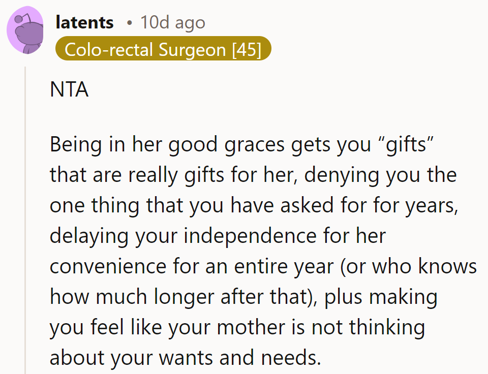Open the latents username profile link

[x=84, y=22]
